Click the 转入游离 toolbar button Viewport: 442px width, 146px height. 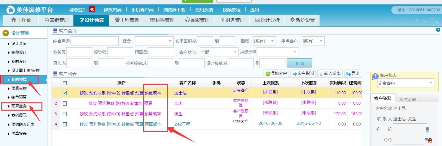click(330, 74)
